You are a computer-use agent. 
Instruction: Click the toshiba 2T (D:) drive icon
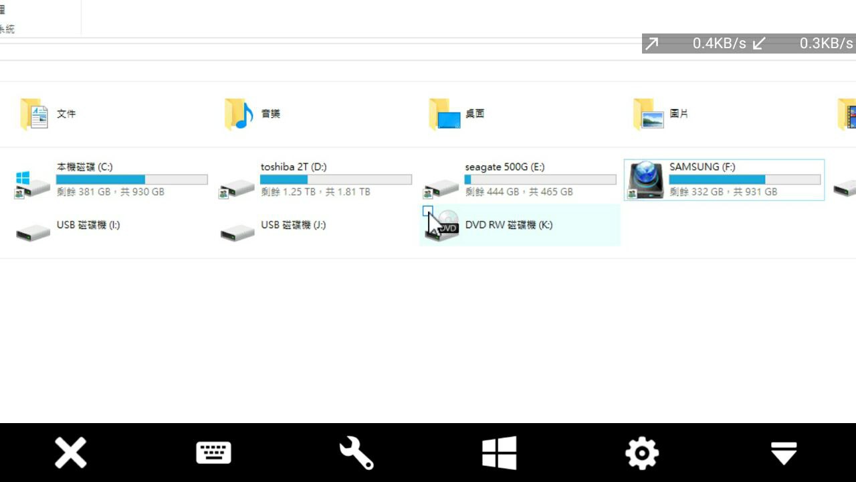[237, 189]
